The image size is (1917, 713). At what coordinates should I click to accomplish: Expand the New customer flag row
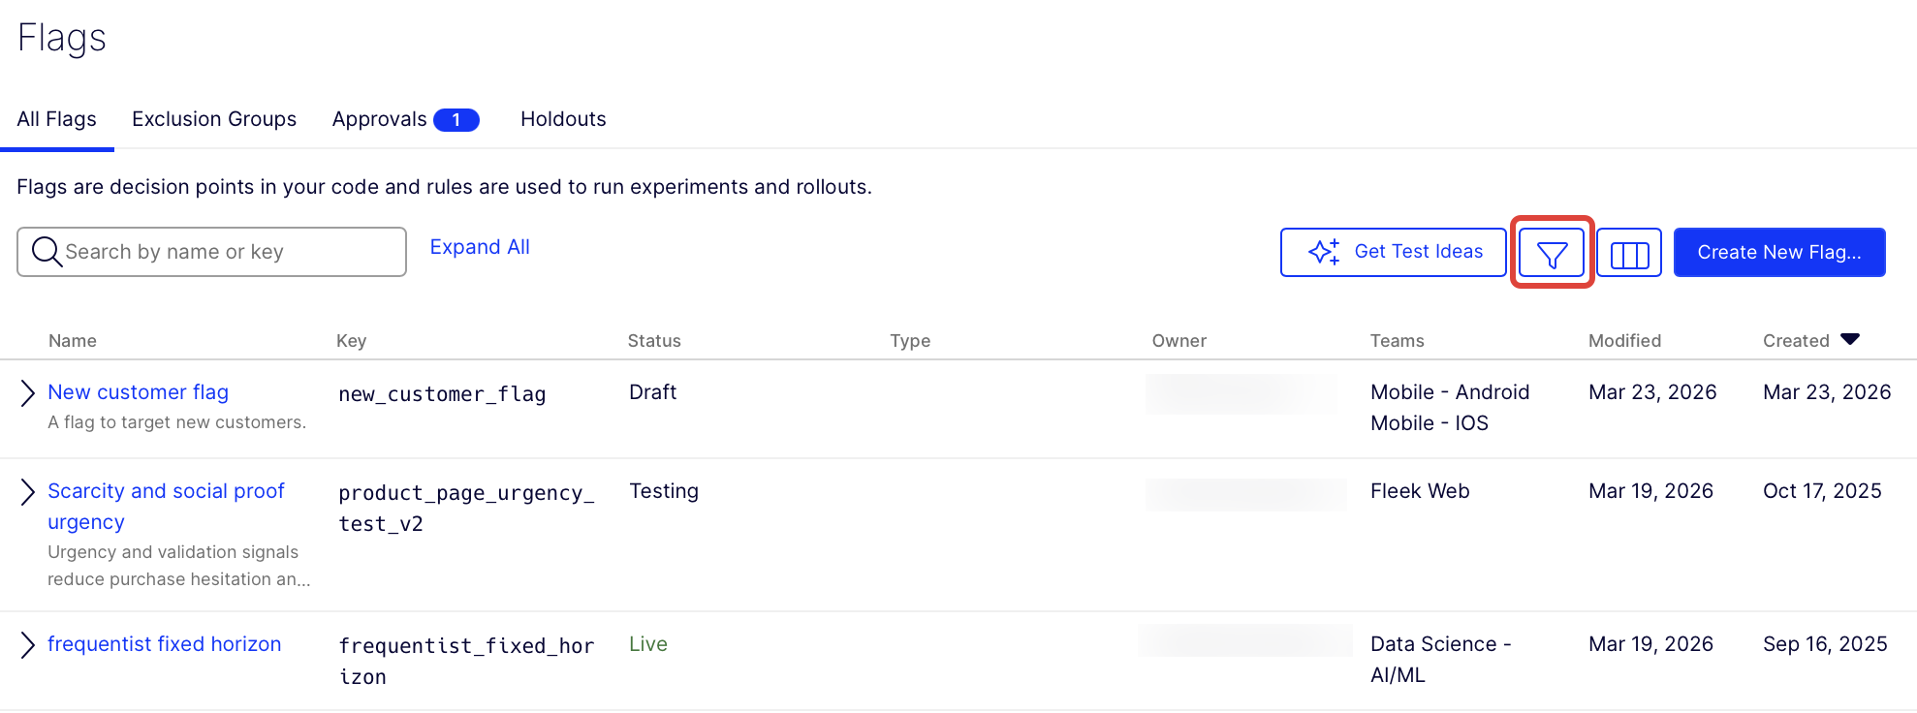[28, 392]
